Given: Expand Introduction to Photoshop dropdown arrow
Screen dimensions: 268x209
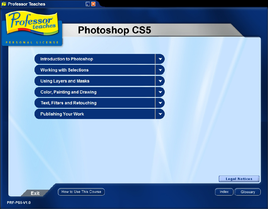Looking at the screenshot, I should coord(160,59).
